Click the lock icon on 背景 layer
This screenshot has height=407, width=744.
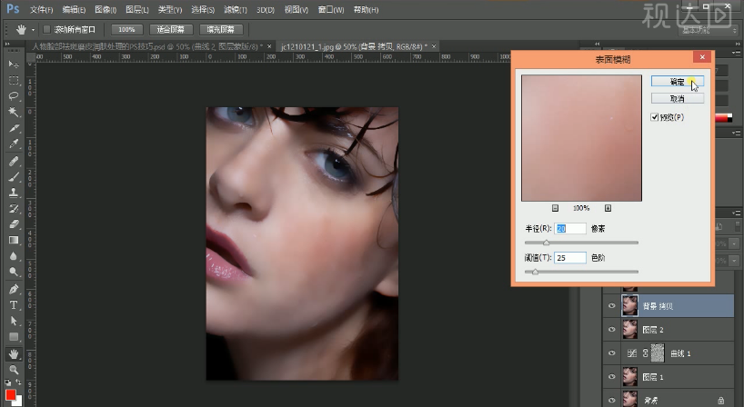coord(720,401)
